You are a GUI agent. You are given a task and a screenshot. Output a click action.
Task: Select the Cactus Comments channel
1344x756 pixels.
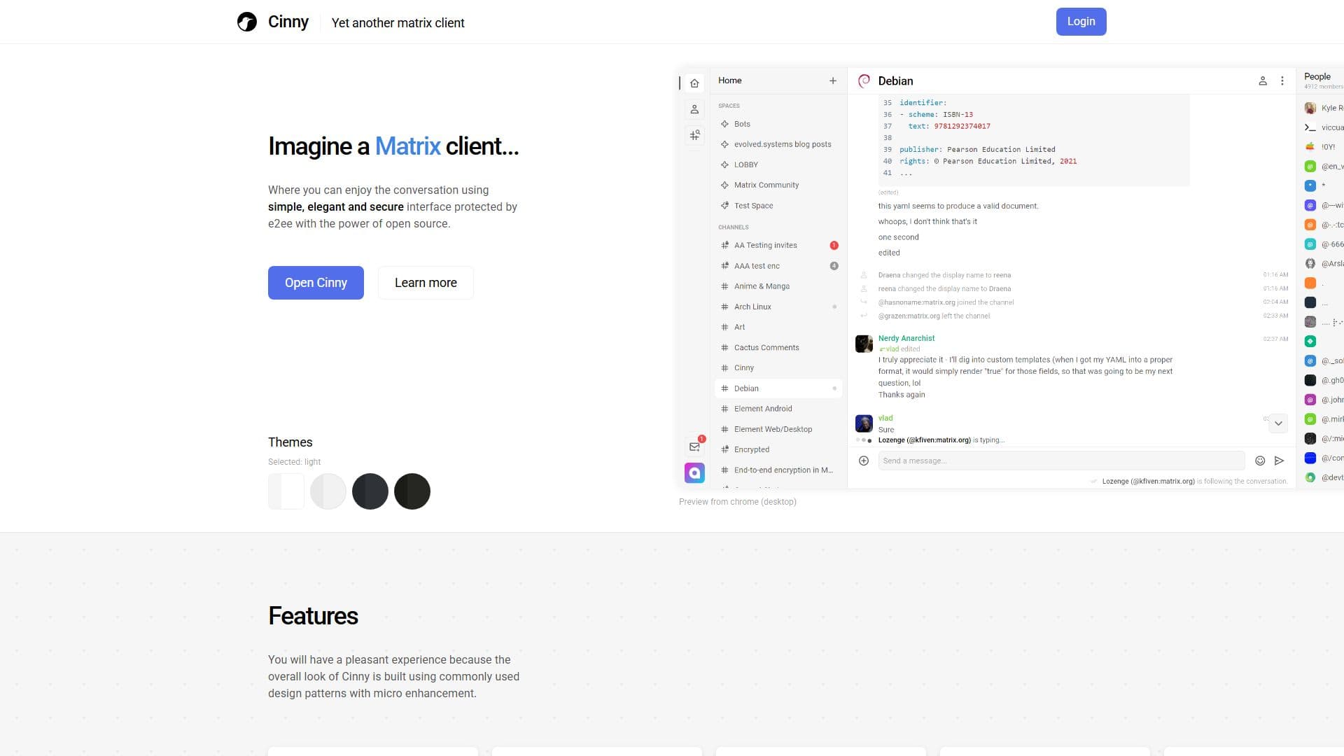pyautogui.click(x=778, y=347)
